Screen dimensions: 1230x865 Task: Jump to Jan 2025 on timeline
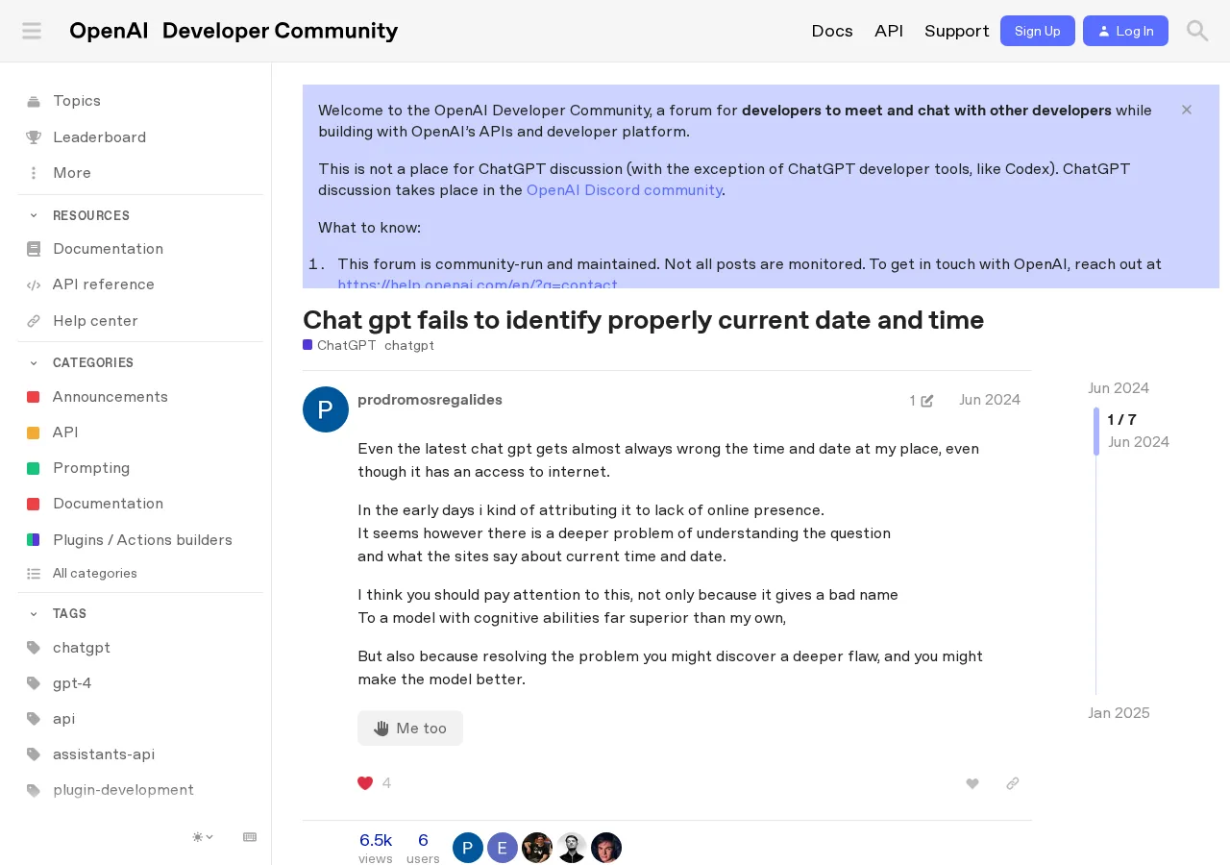click(1119, 713)
